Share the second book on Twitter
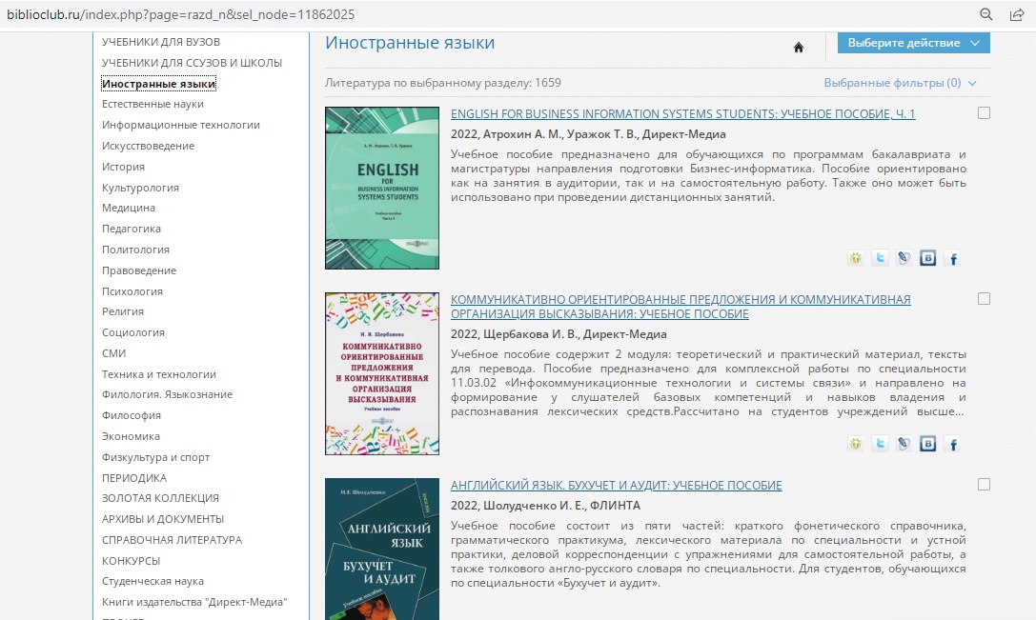 [880, 444]
